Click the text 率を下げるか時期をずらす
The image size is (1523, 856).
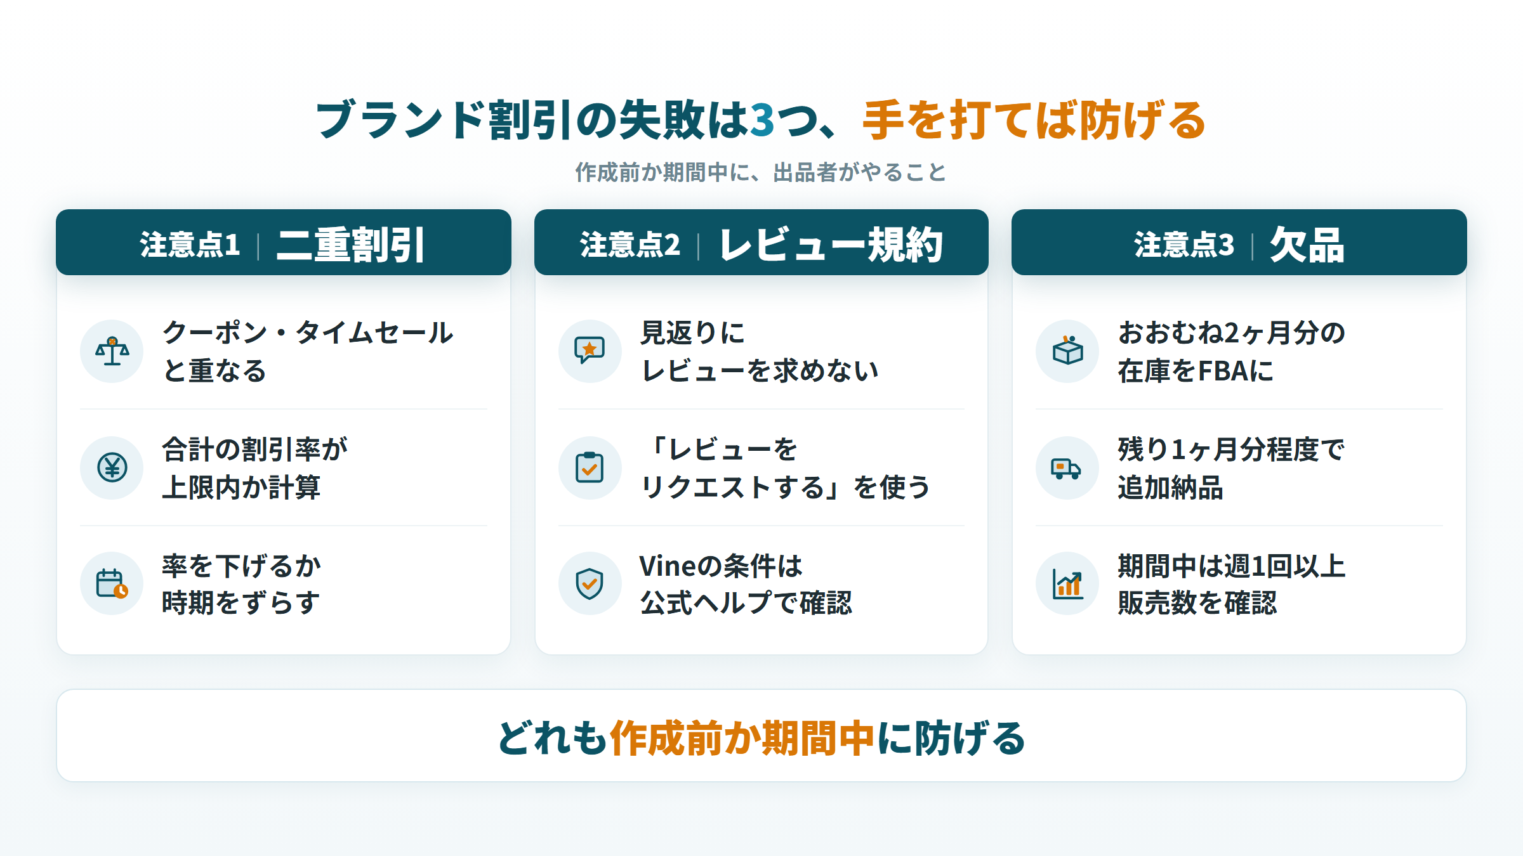tap(241, 583)
